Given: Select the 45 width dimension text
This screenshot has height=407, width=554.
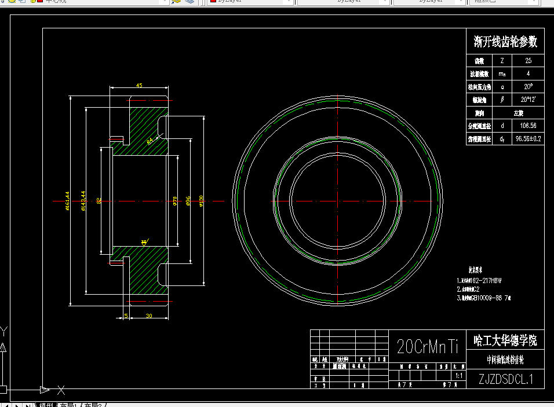Looking at the screenshot, I should (x=139, y=85).
